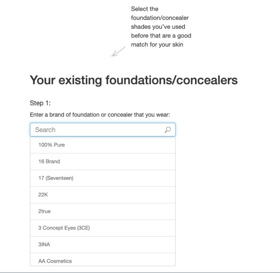The height and width of the screenshot is (273, 280).
Task: Click the 'foundation/concealer' line in the tip
Action: tap(160, 18)
